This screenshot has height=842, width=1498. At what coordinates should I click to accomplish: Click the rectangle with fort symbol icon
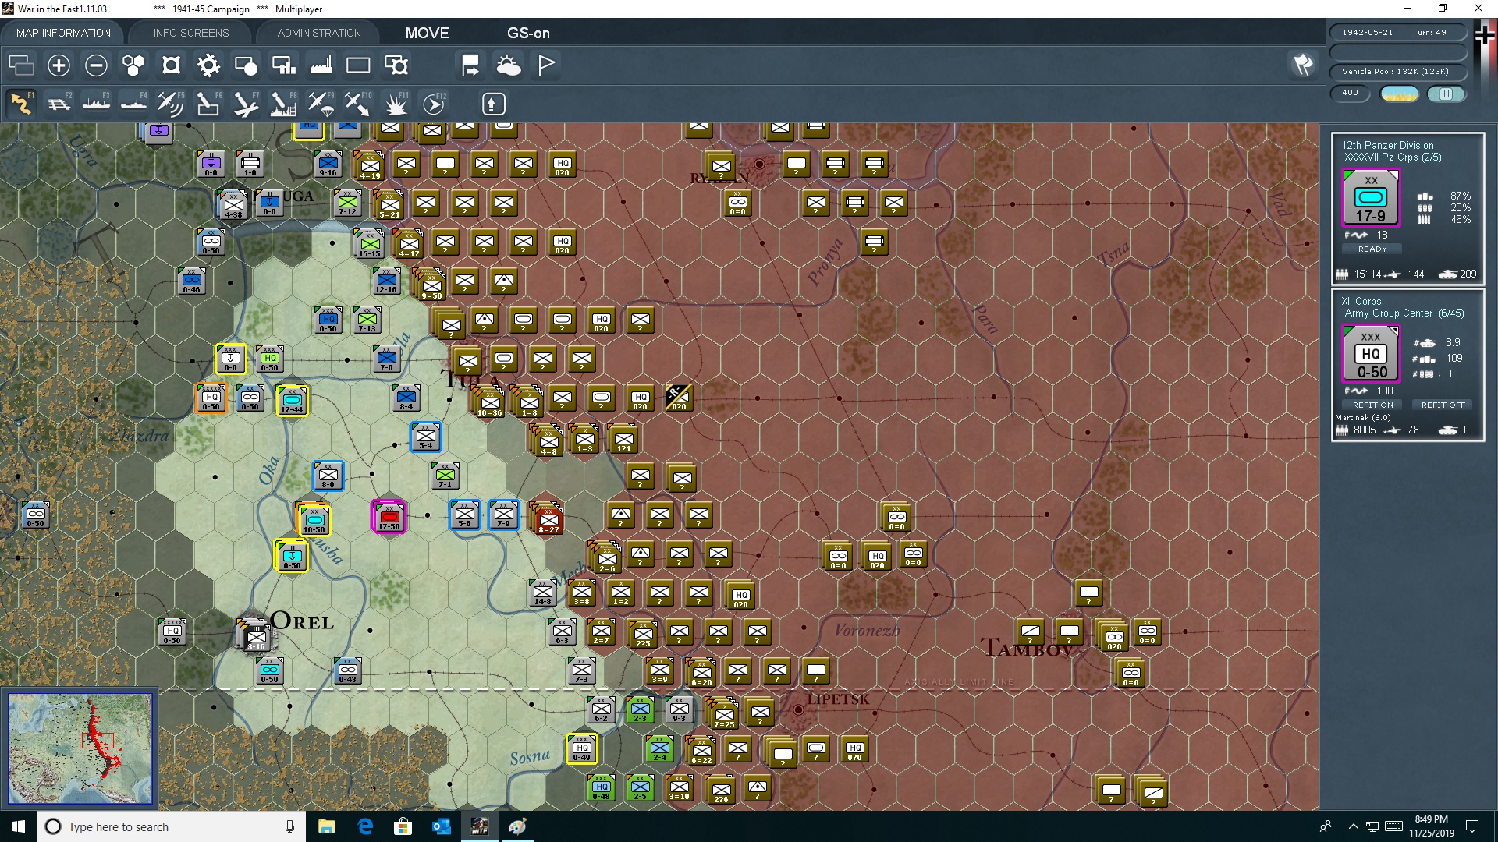coord(396,65)
